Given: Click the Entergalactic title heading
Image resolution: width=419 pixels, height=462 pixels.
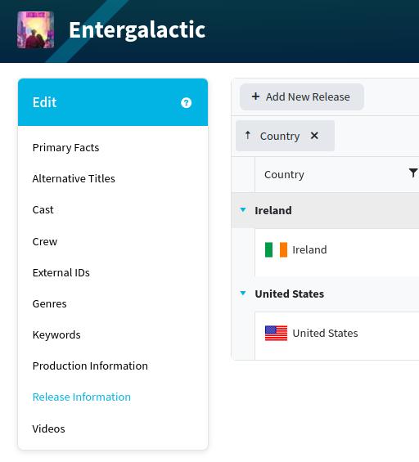Looking at the screenshot, I should 137,29.
